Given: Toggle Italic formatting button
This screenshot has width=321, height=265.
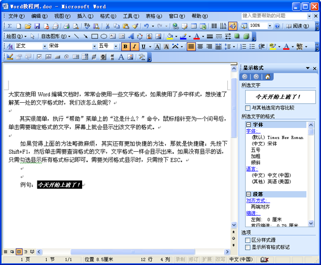Looking at the screenshot, I should pos(135,46).
